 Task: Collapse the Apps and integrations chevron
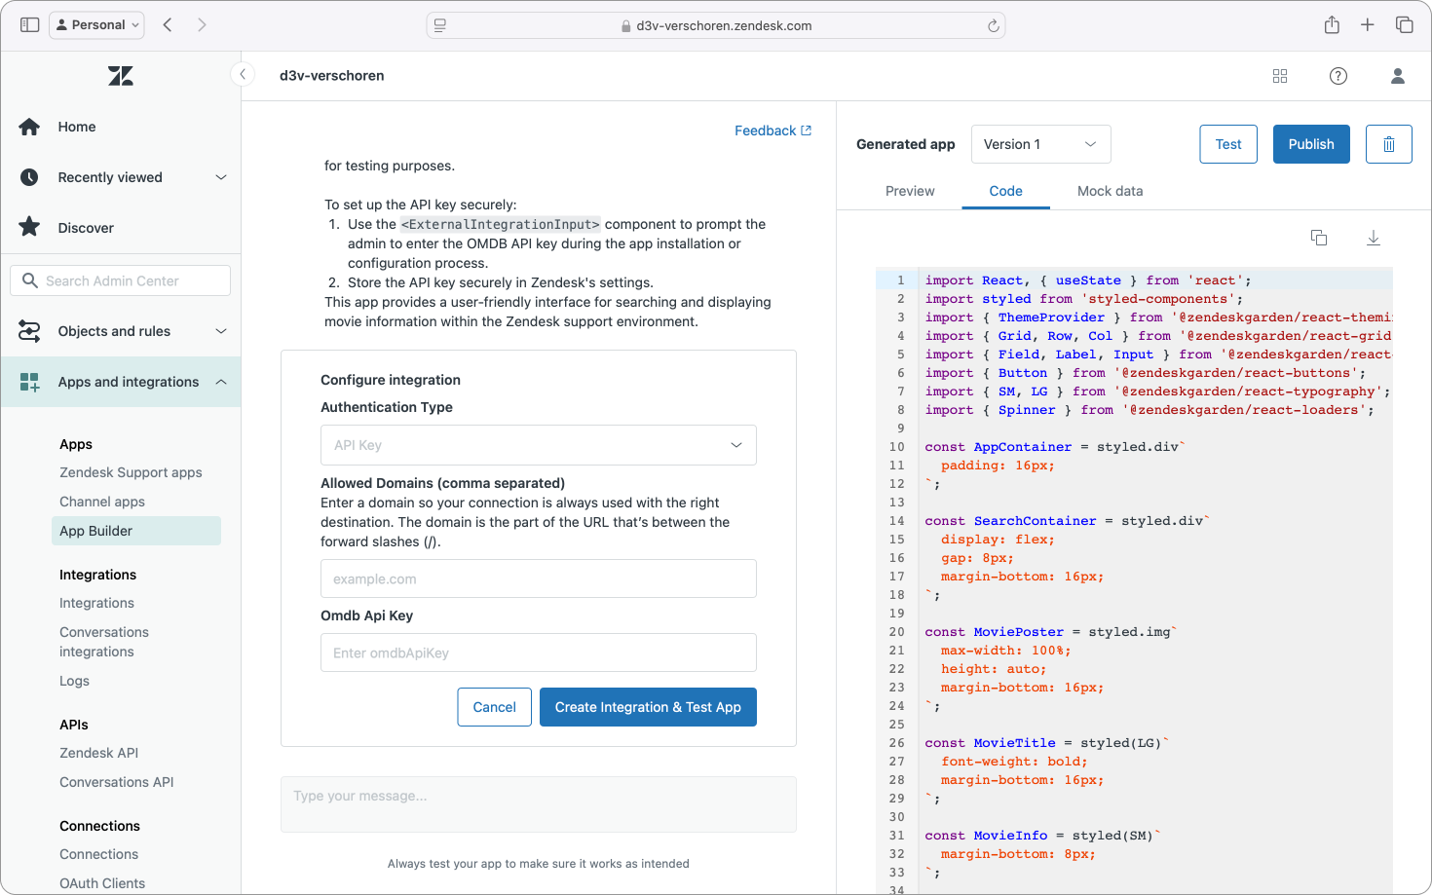221,382
